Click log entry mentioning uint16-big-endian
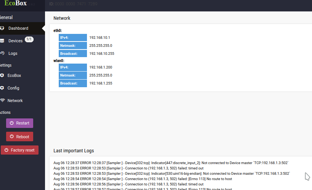This screenshot has height=190, width=312. pyautogui.click(x=172, y=174)
